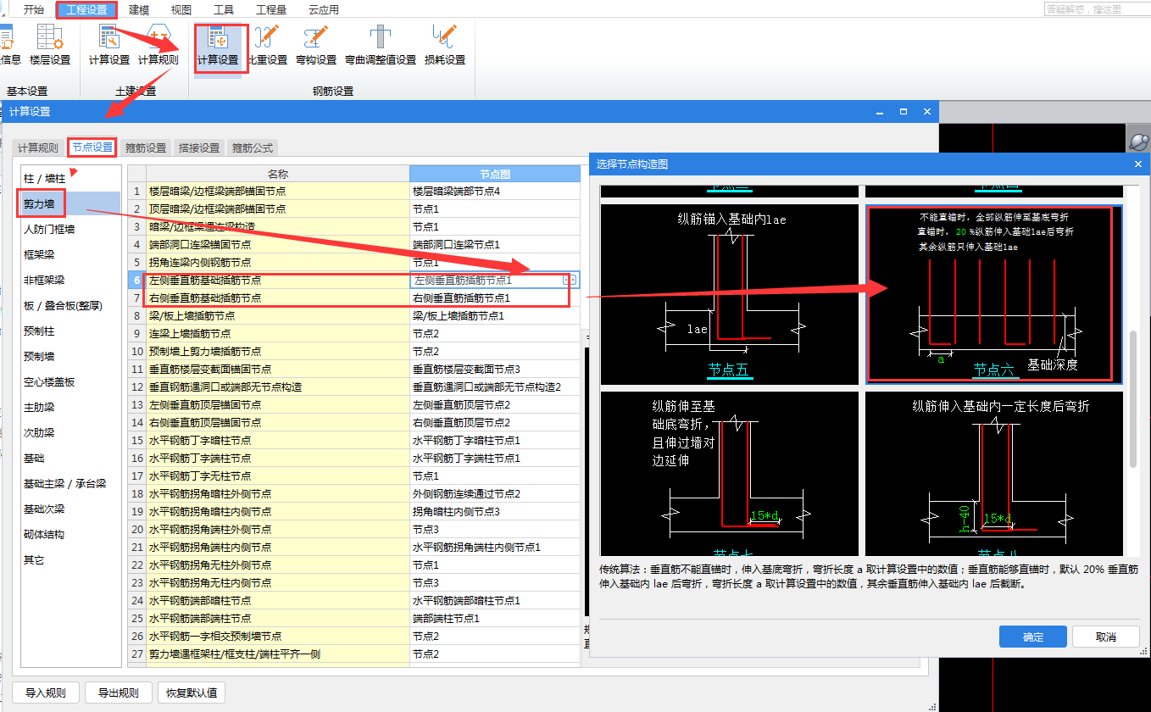1151x712 pixels.
Task: Click the globe icon at right edge
Action: click(x=1139, y=142)
